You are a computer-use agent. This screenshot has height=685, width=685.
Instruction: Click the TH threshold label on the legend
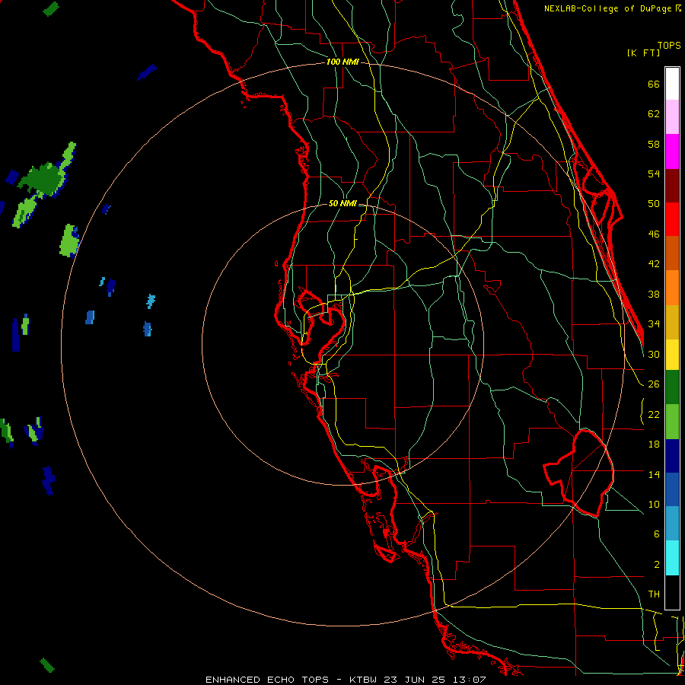(x=654, y=594)
